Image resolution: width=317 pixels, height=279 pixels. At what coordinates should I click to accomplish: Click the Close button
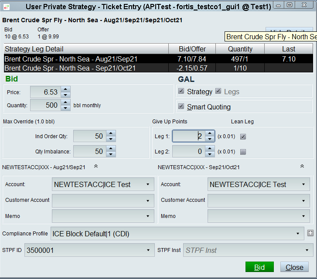(294, 267)
